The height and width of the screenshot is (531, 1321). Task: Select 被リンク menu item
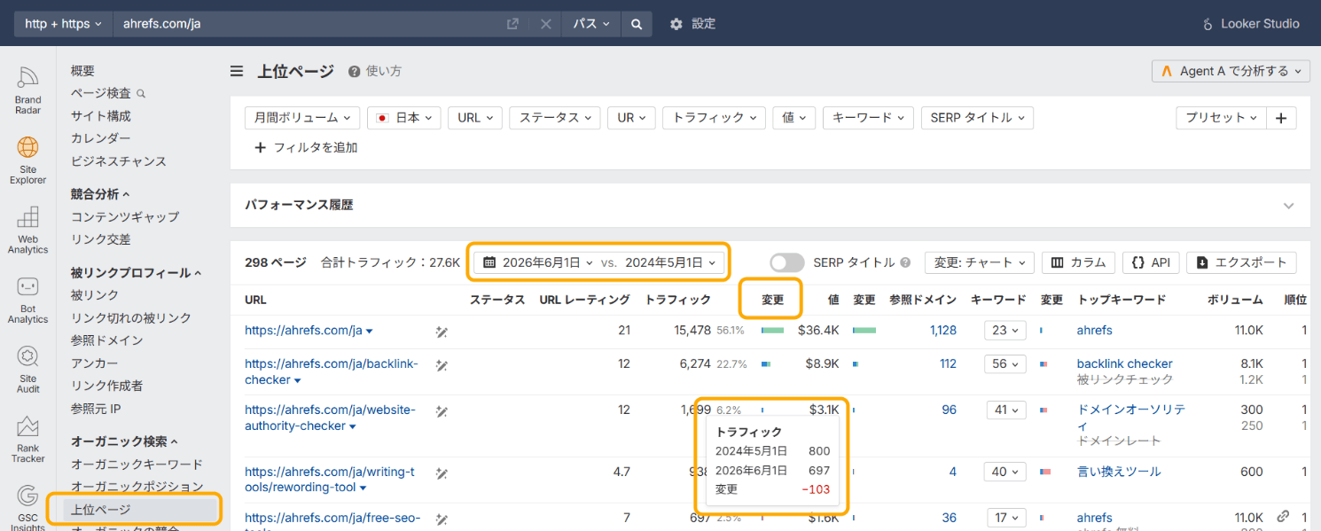[95, 295]
